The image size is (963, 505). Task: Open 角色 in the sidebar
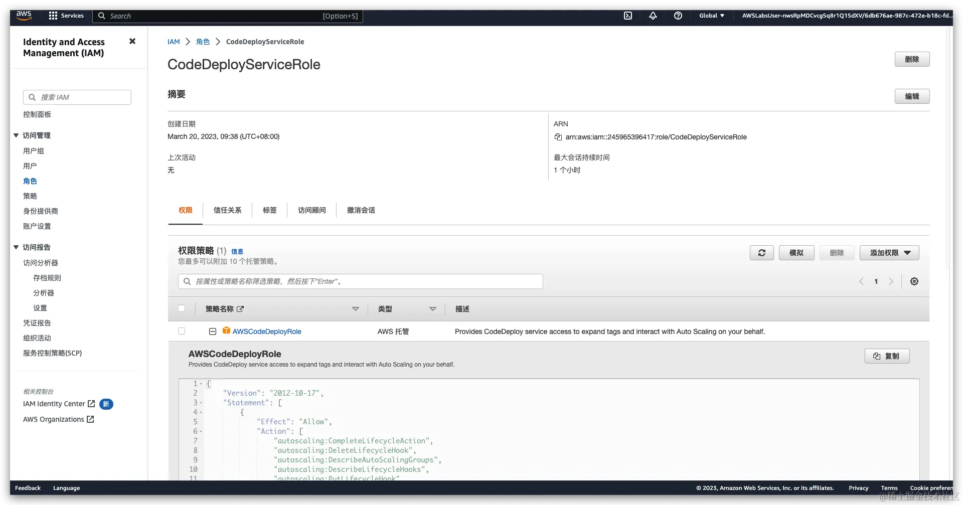tap(30, 181)
